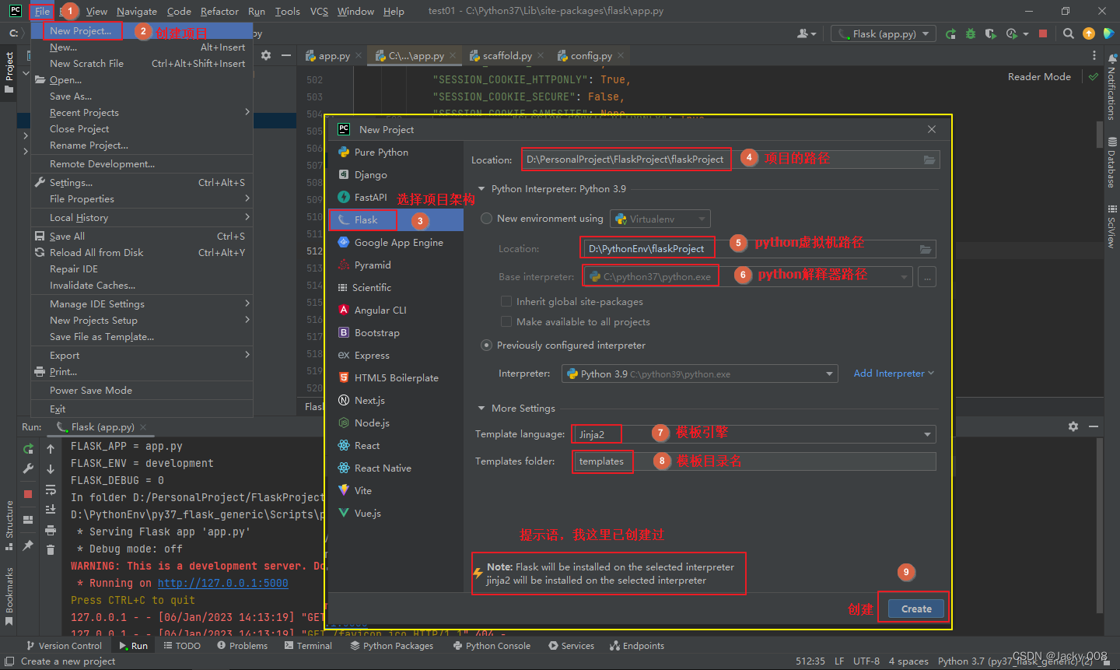Select Flask project type
This screenshot has width=1120, height=670.
click(396, 220)
